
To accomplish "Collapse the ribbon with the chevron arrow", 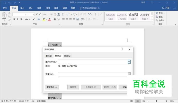I will tap(175, 24).
